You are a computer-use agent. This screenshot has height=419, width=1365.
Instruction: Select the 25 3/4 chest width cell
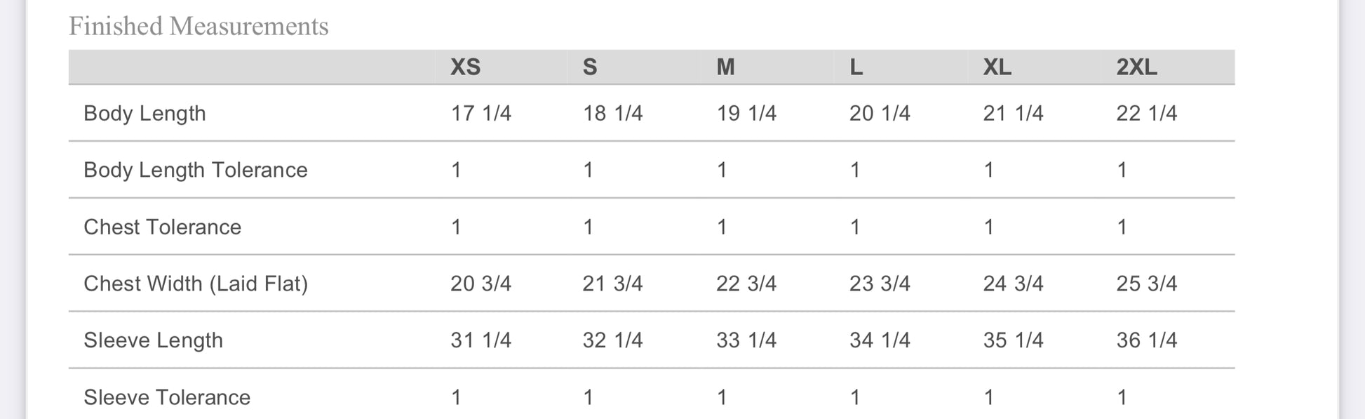tap(1146, 284)
